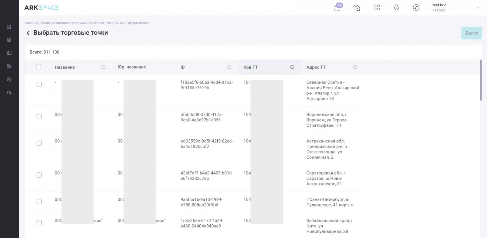
Task: Go to Главная breadcrumb
Action: pos(31,23)
